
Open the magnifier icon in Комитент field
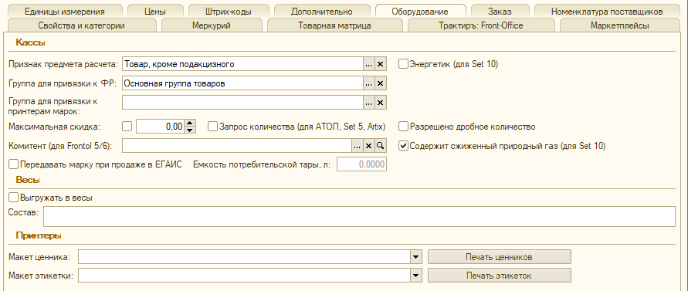[x=381, y=146]
